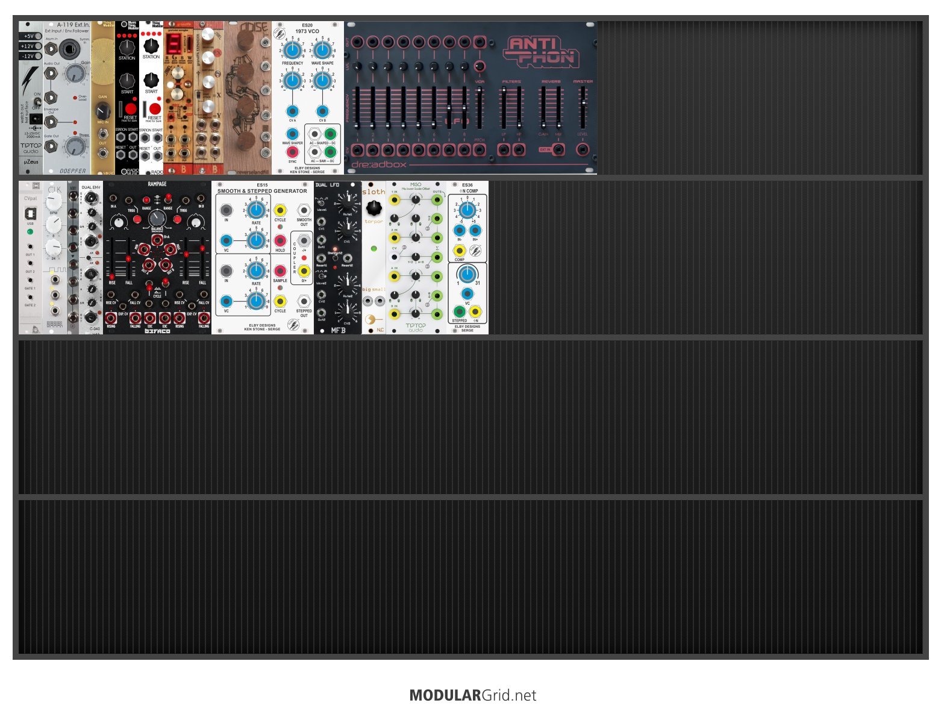Turn the A-119 Gain knob

tap(75, 74)
